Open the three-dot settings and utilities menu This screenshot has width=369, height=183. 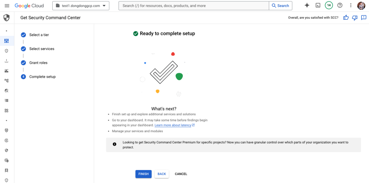[351, 5]
